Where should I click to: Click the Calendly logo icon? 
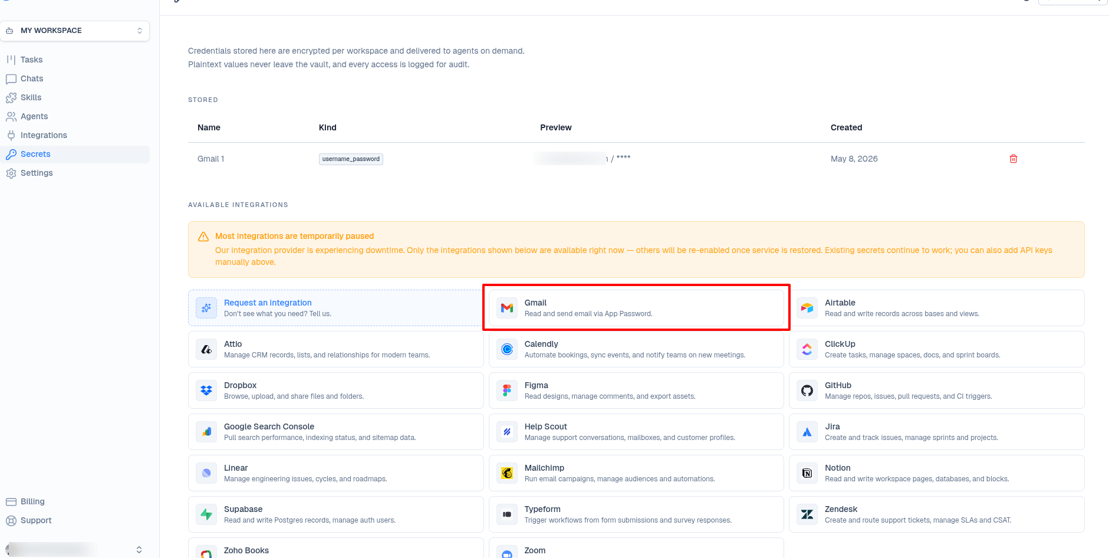pyautogui.click(x=507, y=349)
